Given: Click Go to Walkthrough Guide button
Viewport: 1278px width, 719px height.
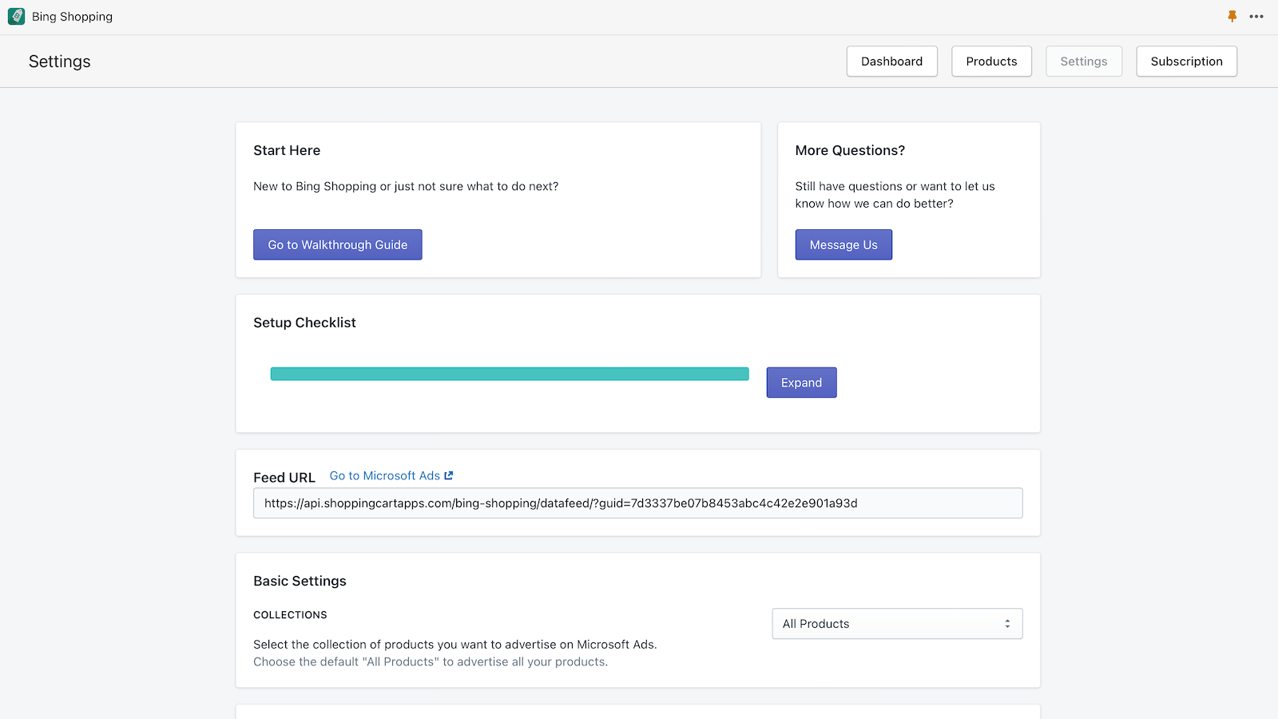Looking at the screenshot, I should (x=338, y=244).
